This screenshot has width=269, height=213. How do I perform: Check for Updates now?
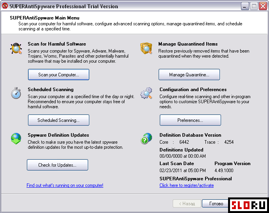point(57,165)
